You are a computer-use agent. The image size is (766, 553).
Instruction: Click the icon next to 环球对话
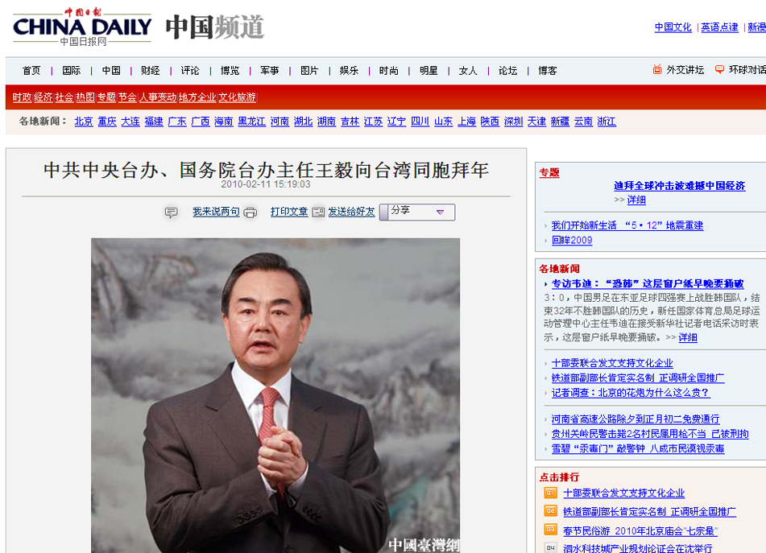(x=720, y=70)
